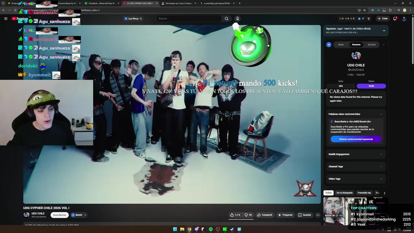Open UDG CHILE channel name link

click(38, 214)
